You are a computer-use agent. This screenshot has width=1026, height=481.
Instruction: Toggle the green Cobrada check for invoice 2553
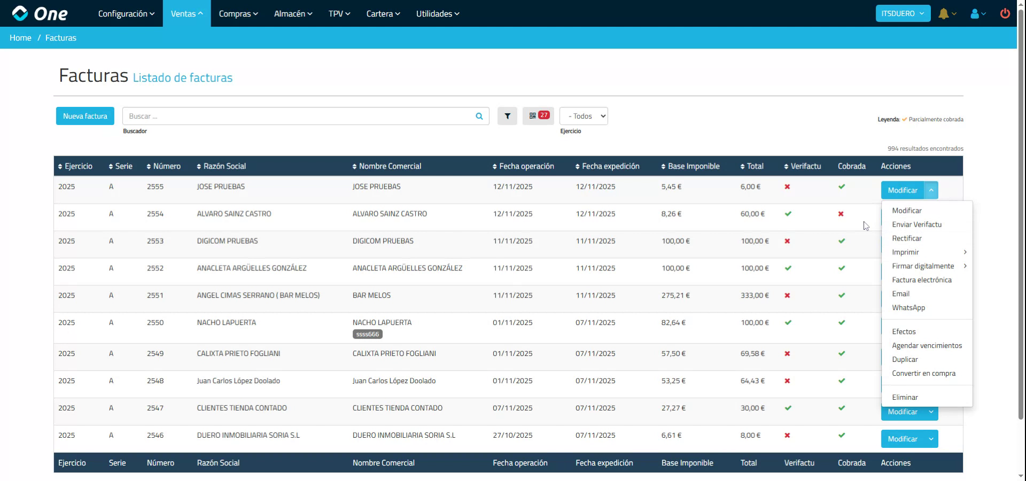pyautogui.click(x=841, y=241)
